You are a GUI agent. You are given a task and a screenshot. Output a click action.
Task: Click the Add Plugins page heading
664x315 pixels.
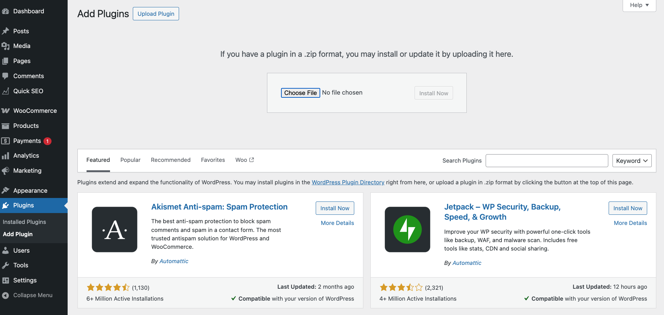point(103,14)
